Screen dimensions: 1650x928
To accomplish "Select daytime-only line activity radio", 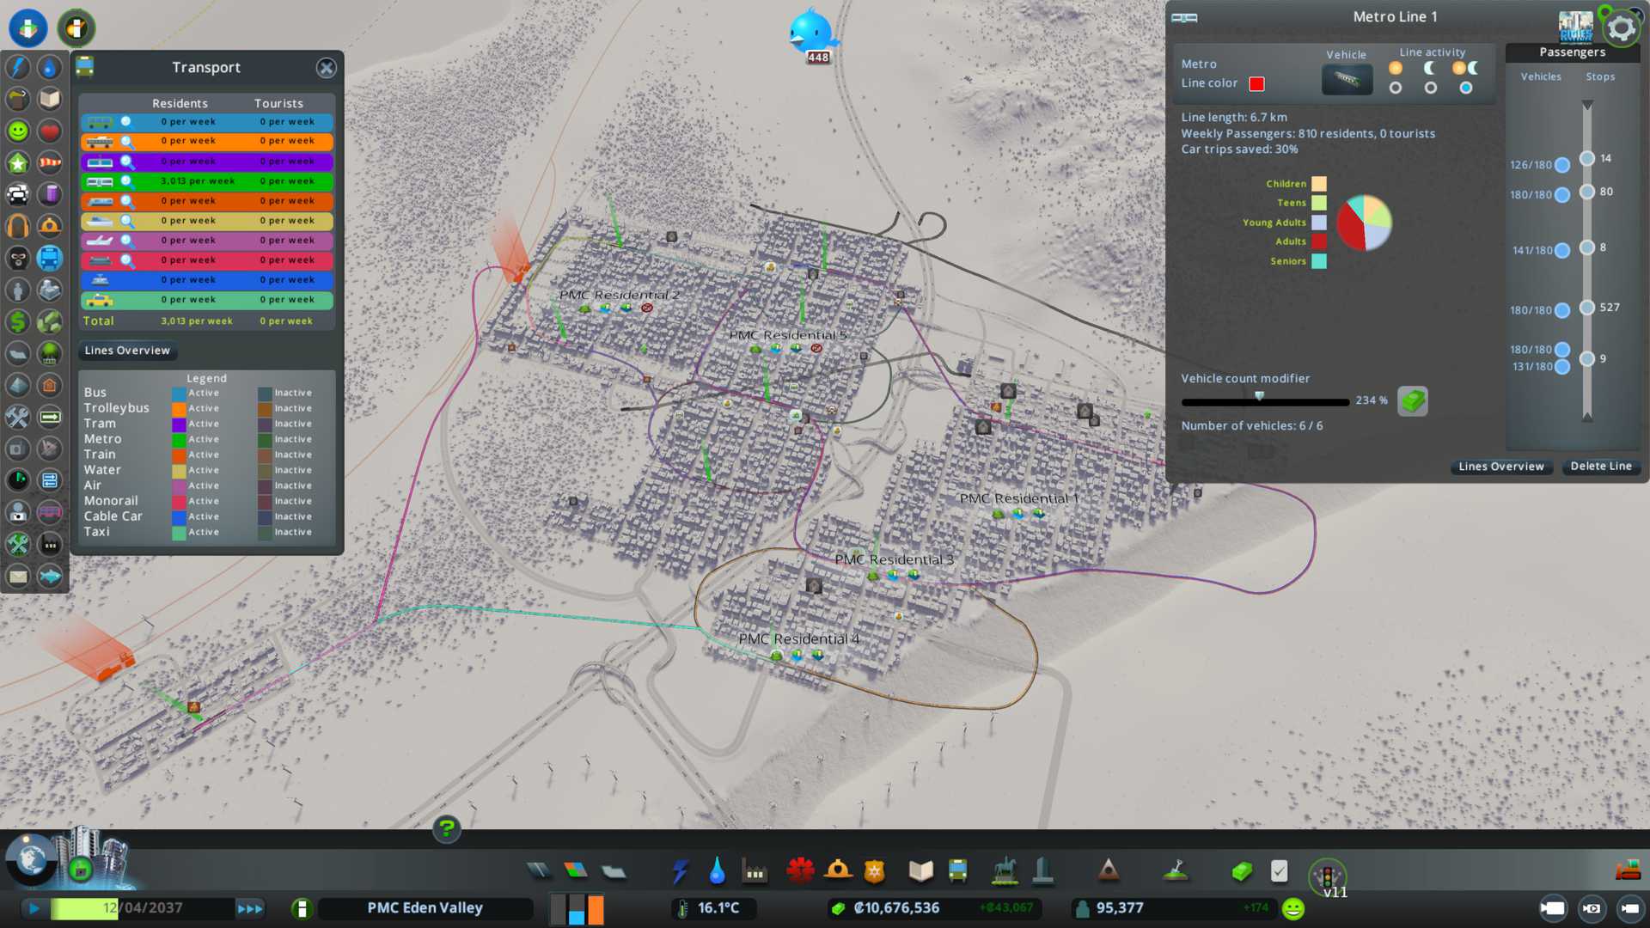I will point(1396,88).
